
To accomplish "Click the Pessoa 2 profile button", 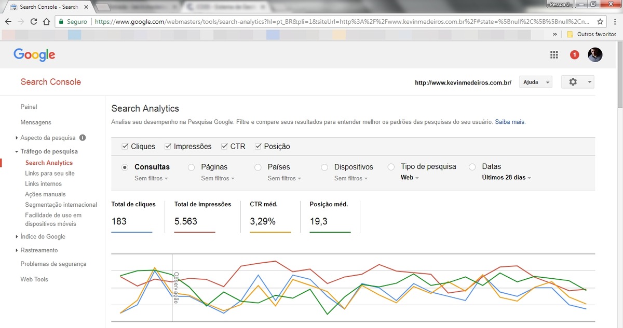I will point(560,4).
